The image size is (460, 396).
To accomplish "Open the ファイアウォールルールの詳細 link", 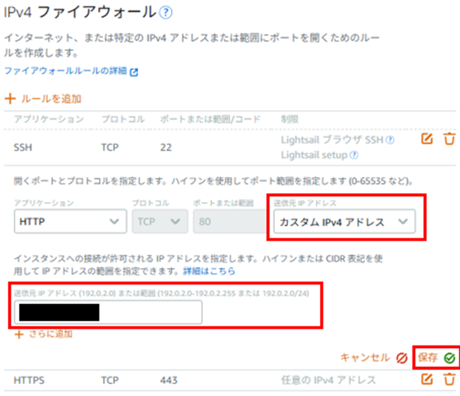I will pyautogui.click(x=66, y=72).
